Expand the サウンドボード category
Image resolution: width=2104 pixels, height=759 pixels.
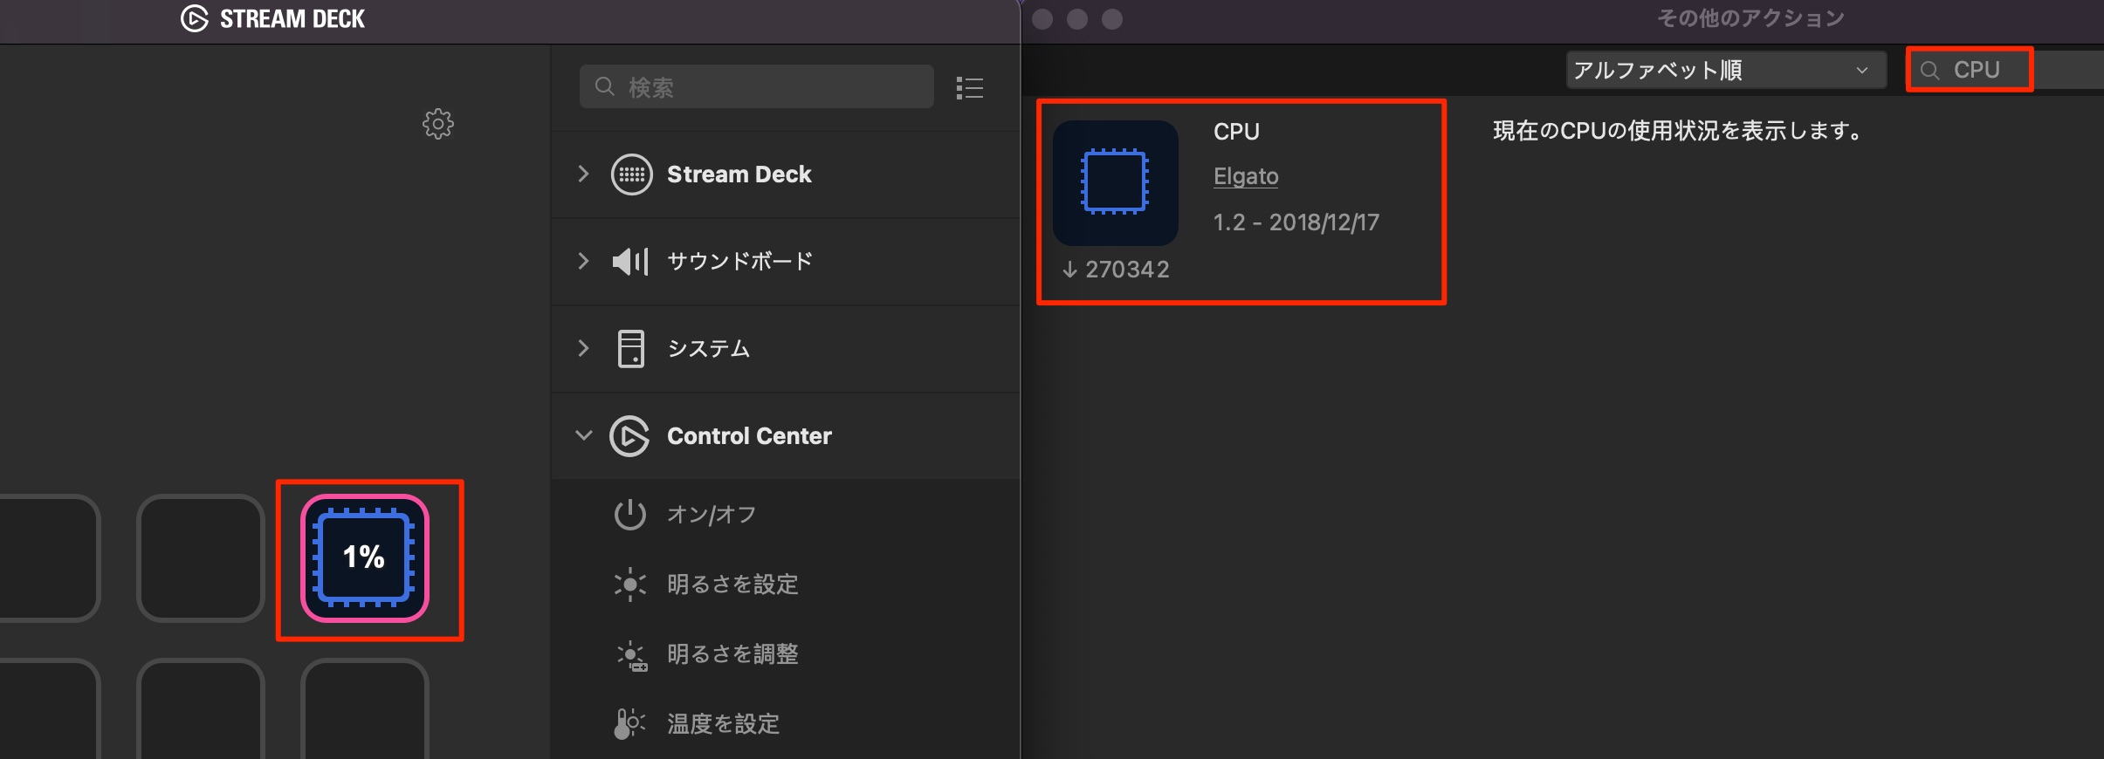tap(583, 261)
